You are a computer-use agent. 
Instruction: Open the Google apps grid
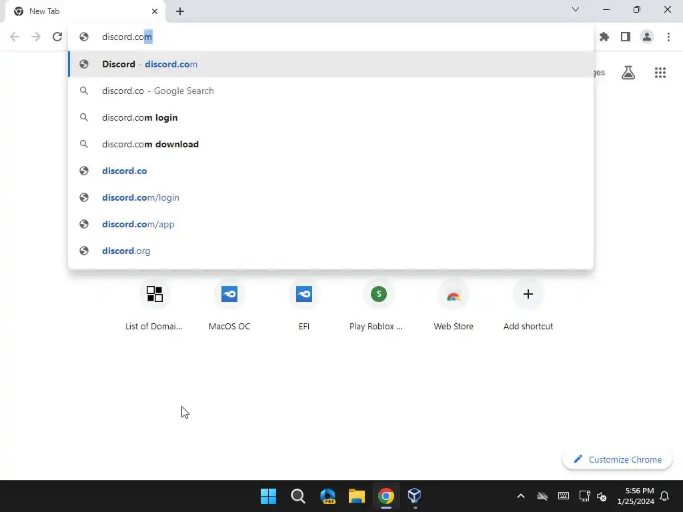tap(660, 73)
